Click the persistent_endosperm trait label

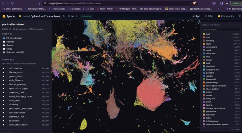tap(21, 109)
